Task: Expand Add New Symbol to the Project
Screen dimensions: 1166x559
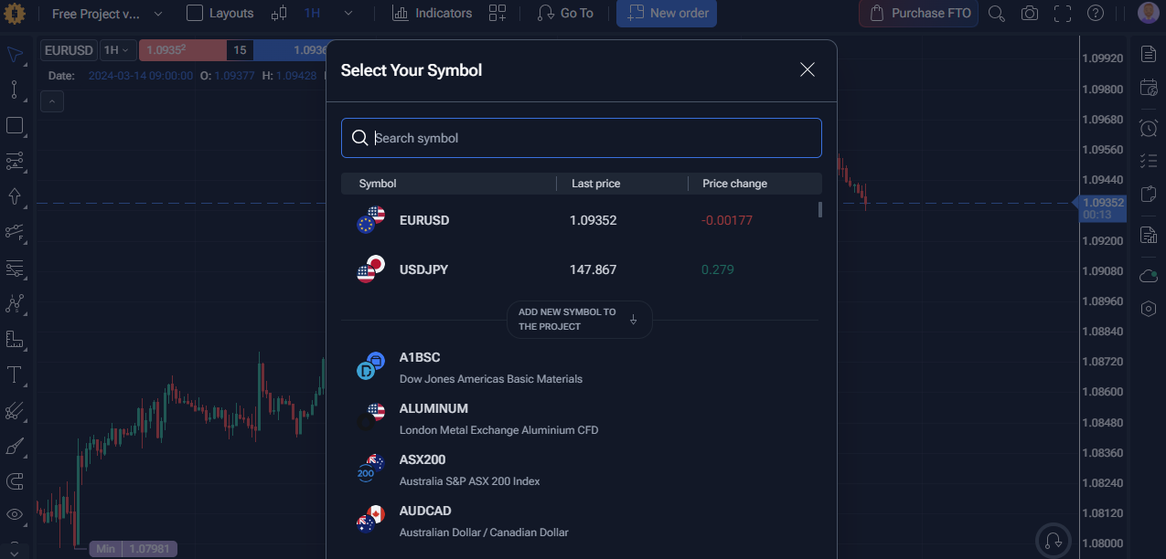Action: [580, 320]
